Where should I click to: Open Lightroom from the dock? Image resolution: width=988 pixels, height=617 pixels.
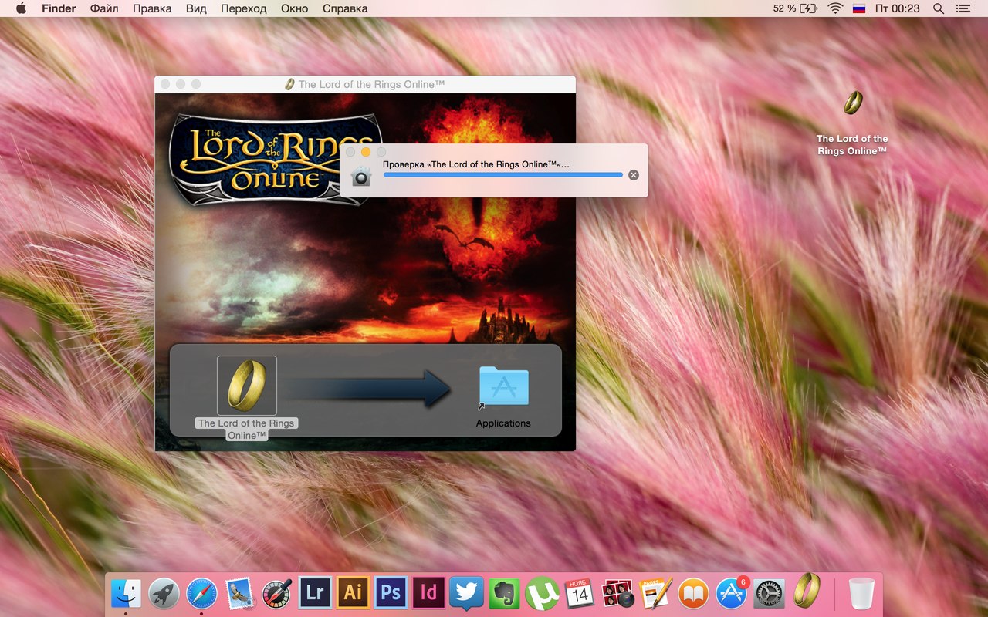click(x=315, y=592)
